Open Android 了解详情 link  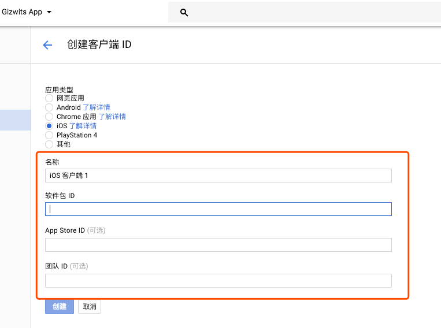(97, 107)
